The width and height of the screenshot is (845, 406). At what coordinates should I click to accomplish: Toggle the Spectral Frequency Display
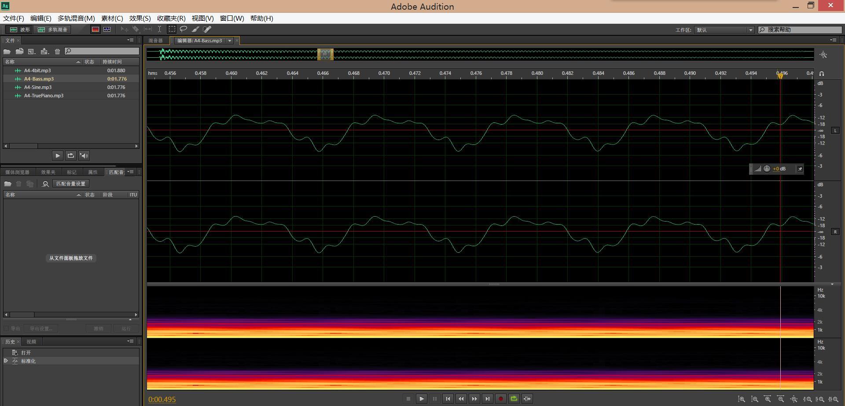pos(95,30)
